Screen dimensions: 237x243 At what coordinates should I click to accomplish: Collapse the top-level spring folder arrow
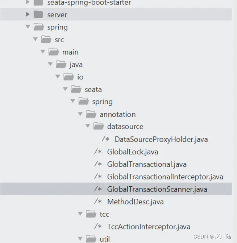[x=28, y=27]
